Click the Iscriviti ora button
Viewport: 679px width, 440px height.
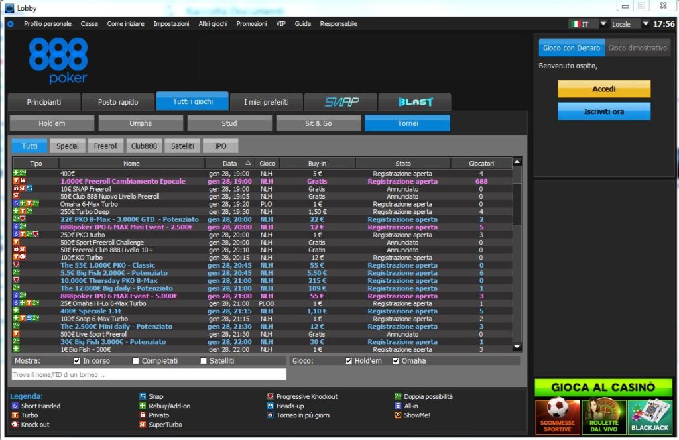(x=603, y=111)
